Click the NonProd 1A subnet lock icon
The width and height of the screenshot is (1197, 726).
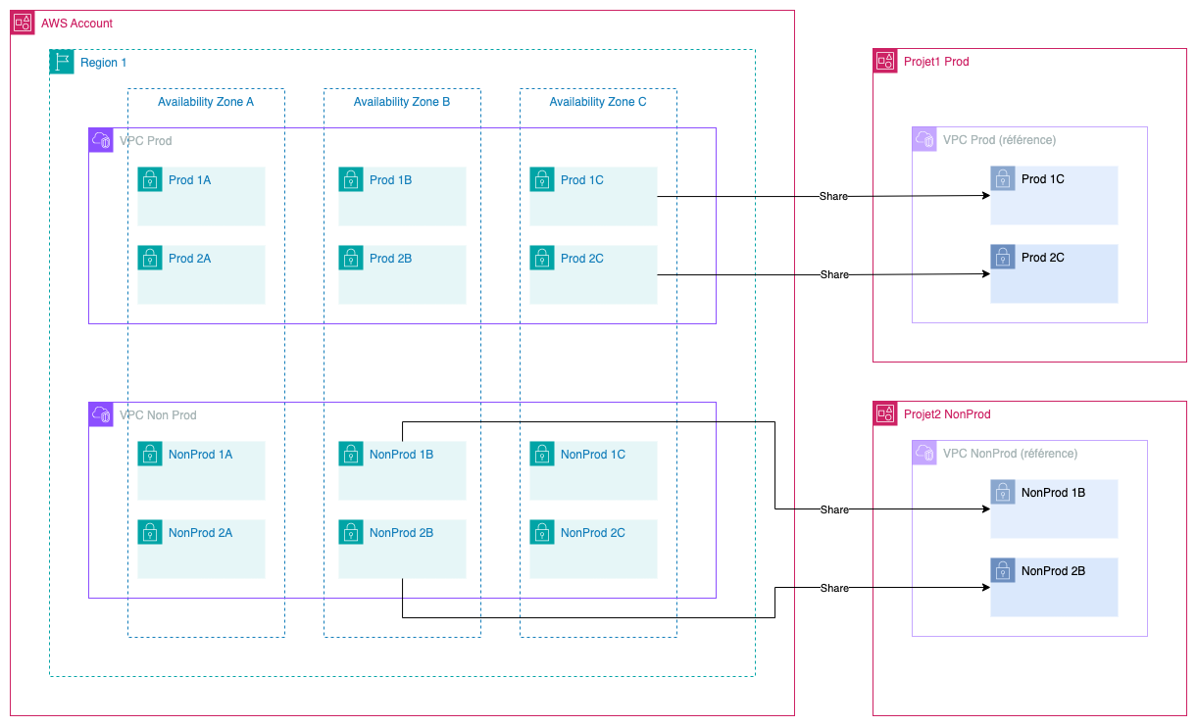pos(150,454)
